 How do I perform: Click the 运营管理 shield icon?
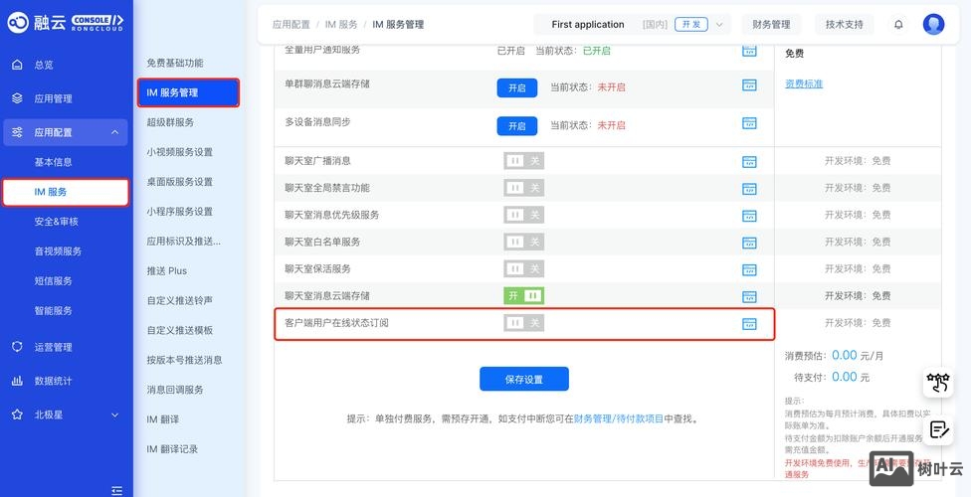click(17, 347)
